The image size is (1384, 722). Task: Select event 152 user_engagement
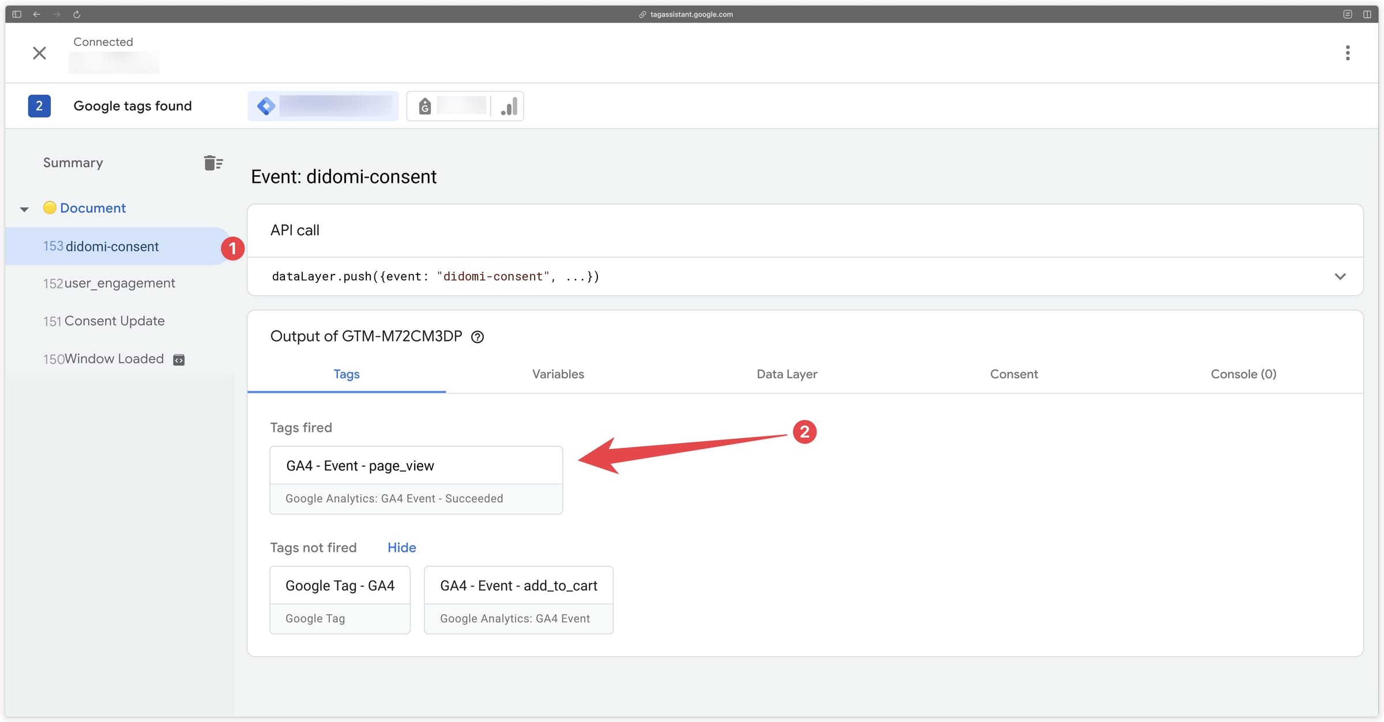point(110,284)
